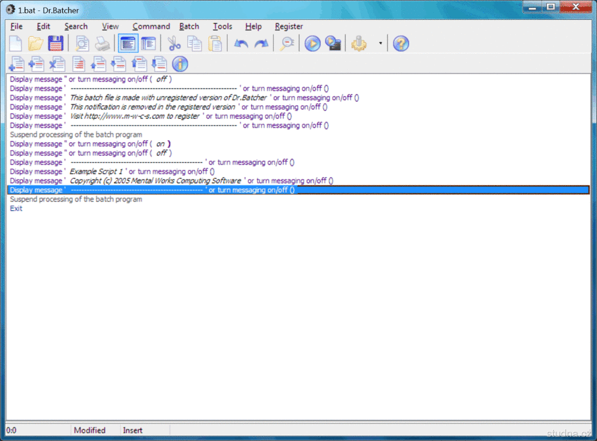Open the Command menu
Screen dimensions: 597x441
(x=151, y=26)
